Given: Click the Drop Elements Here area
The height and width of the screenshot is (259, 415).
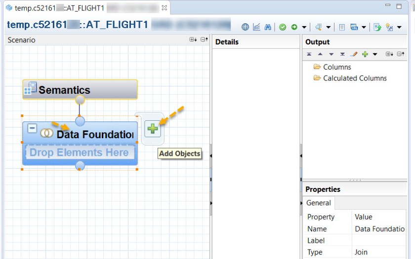Looking at the screenshot, I should click(x=79, y=152).
